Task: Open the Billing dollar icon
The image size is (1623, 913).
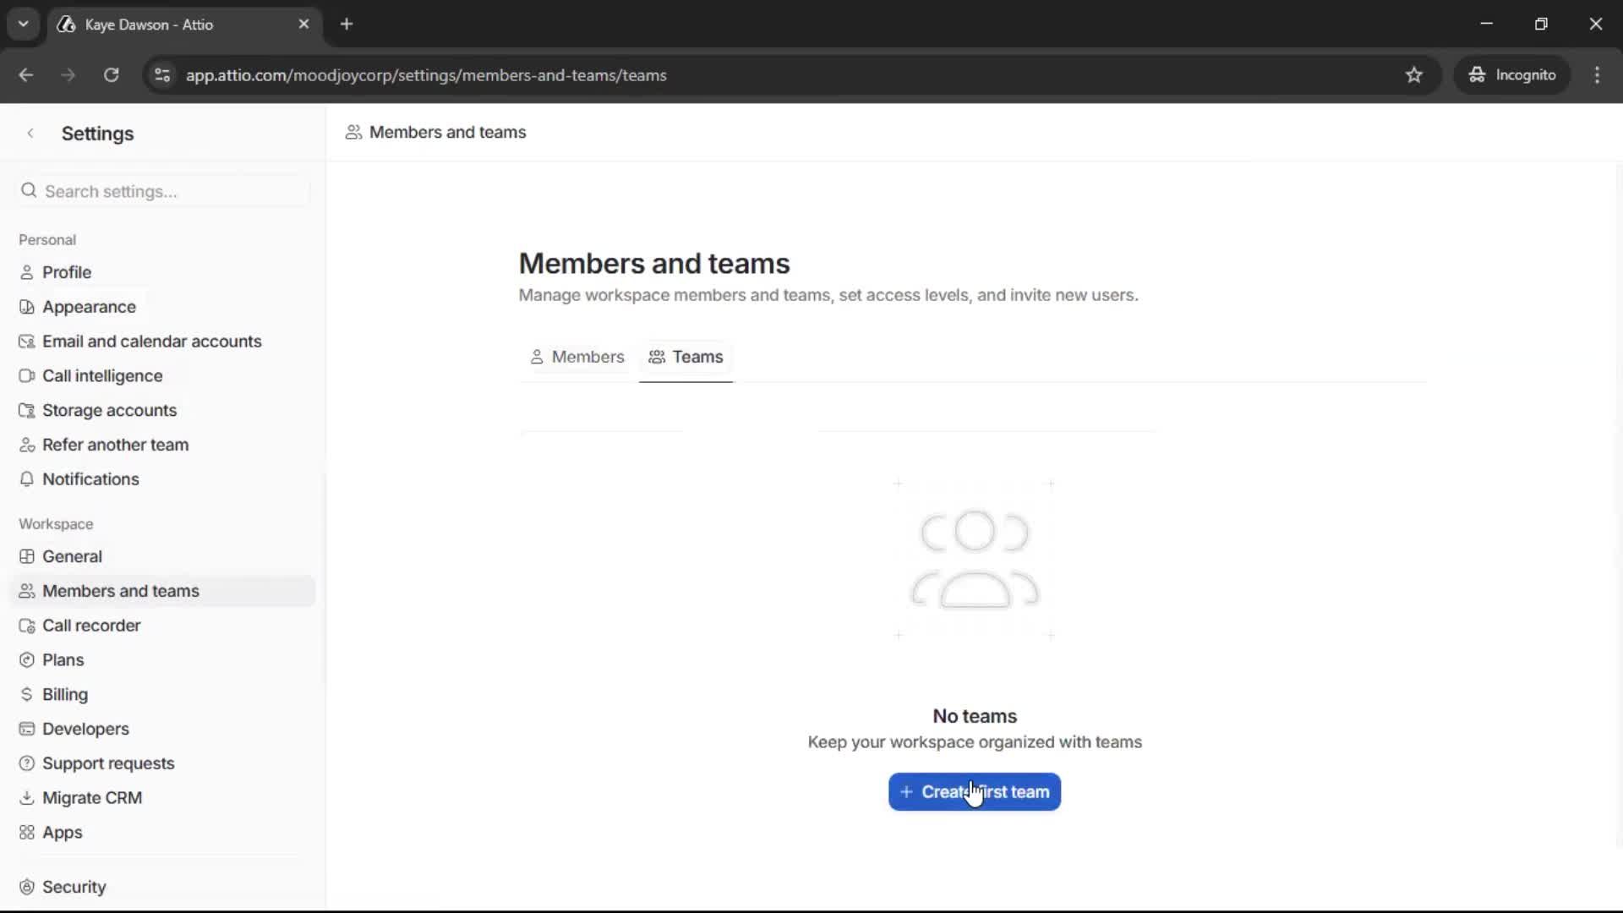Action: 26,694
